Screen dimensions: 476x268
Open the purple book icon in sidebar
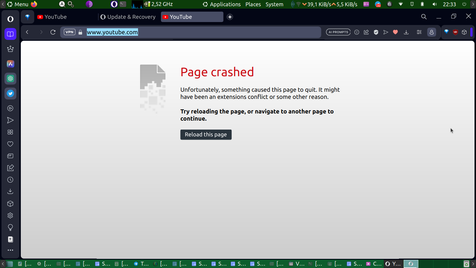pos(10,34)
